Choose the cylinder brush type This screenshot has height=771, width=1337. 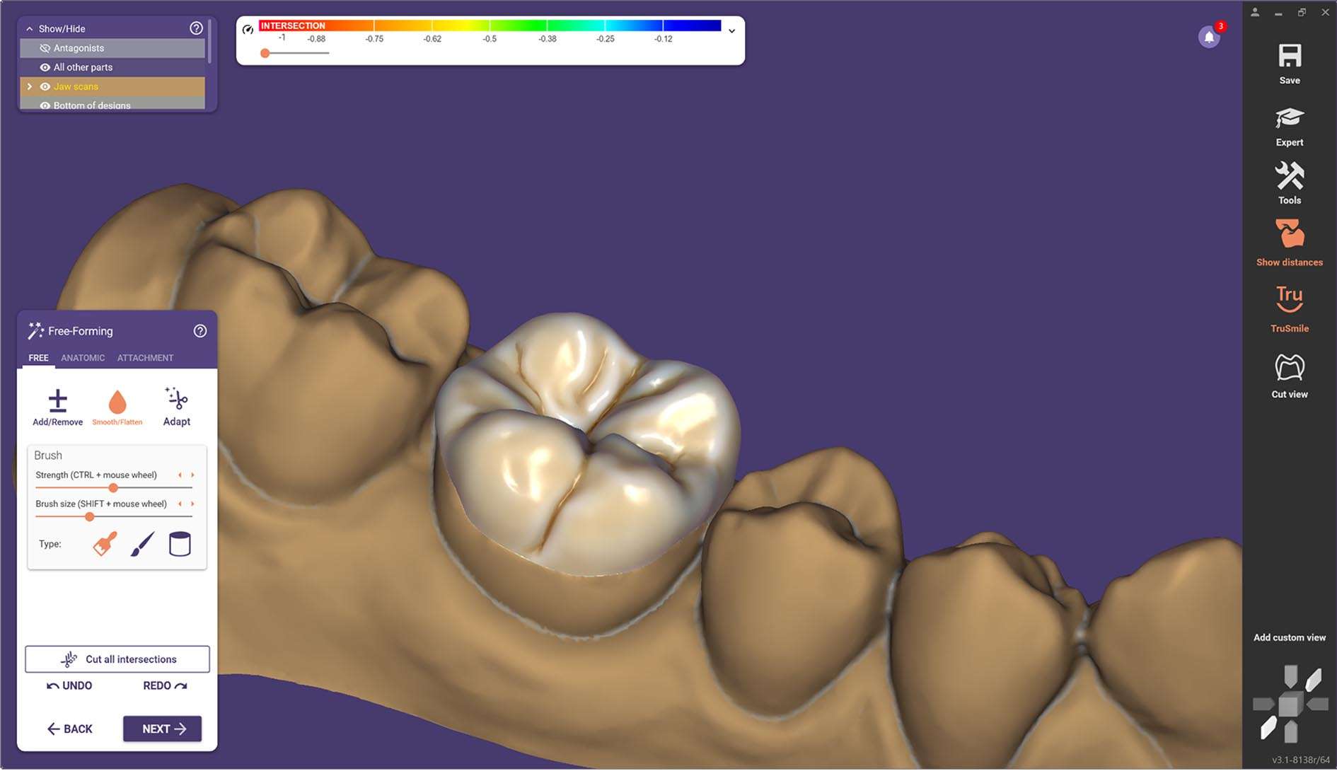coord(180,545)
